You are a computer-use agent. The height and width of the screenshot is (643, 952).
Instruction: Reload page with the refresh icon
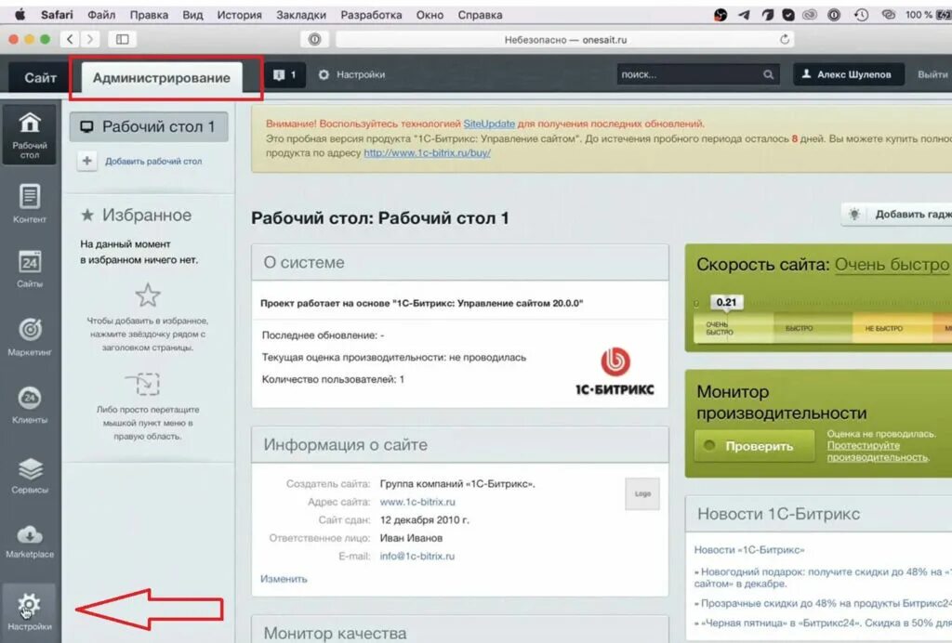click(x=785, y=39)
